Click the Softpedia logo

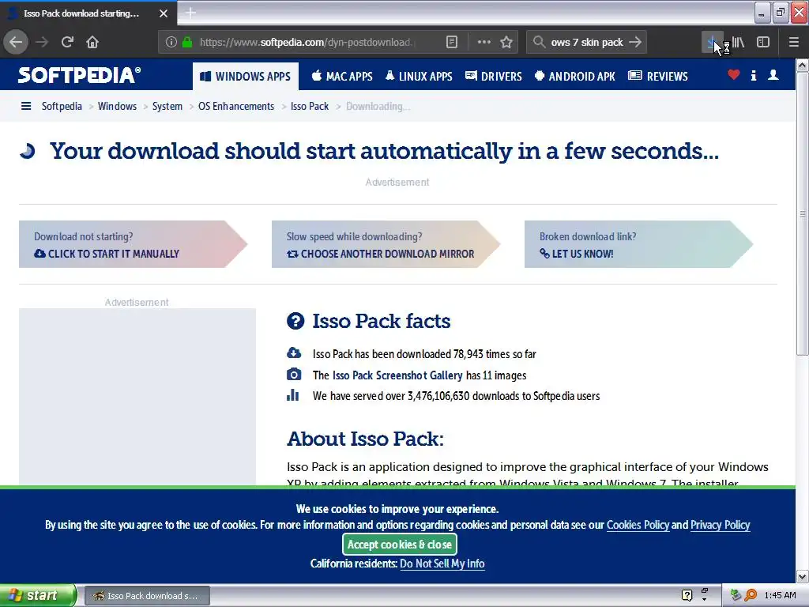click(x=79, y=75)
